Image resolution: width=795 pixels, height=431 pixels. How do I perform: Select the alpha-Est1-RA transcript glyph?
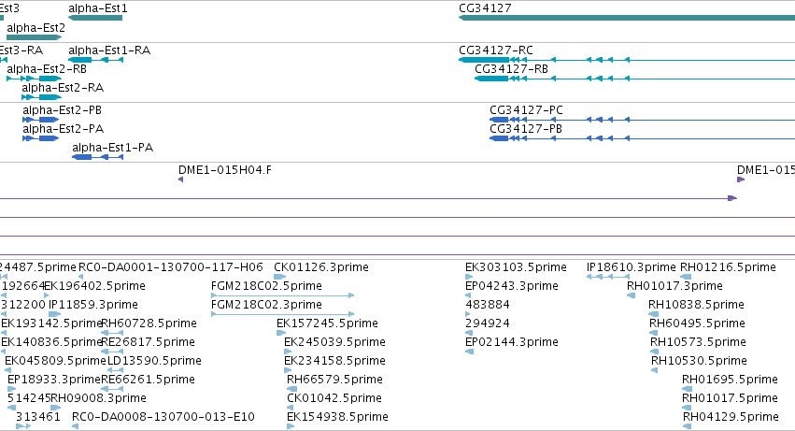[96, 60]
